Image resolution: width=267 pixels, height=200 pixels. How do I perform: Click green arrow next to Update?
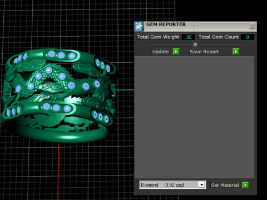176,52
